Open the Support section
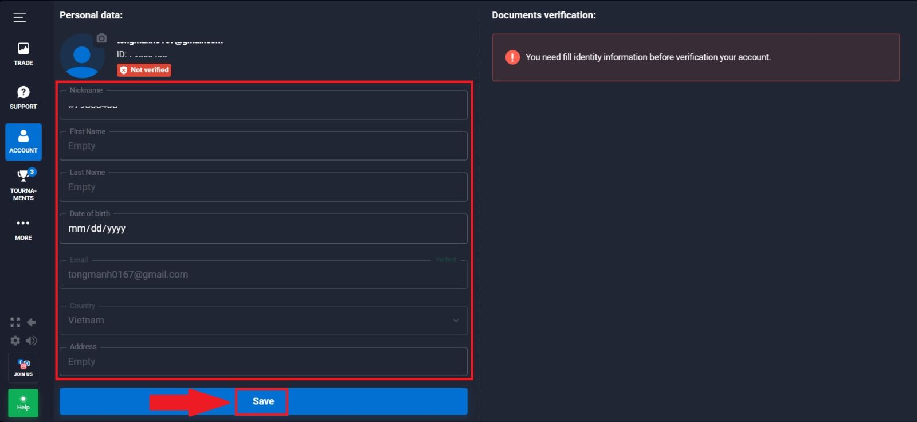The height and width of the screenshot is (422, 917). coord(23,97)
